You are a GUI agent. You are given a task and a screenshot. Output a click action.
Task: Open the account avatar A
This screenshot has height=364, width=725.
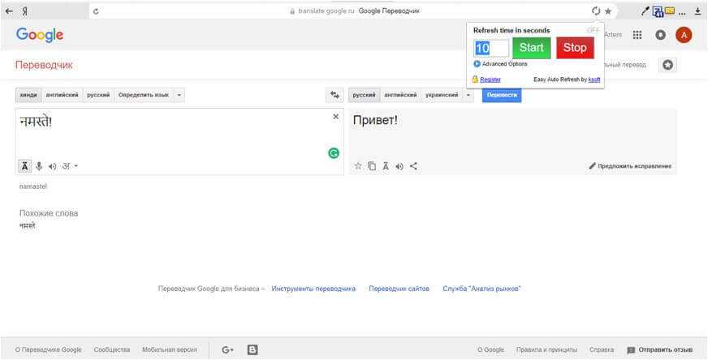pos(684,35)
